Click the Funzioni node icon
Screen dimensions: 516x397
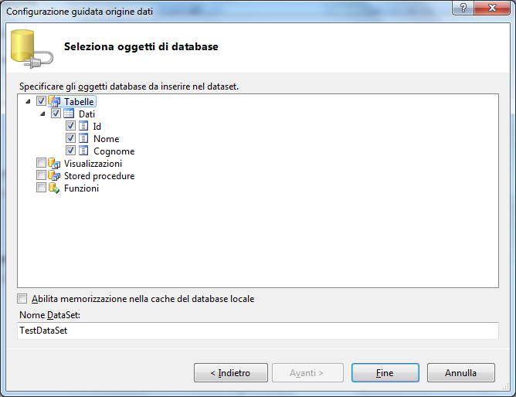54,188
